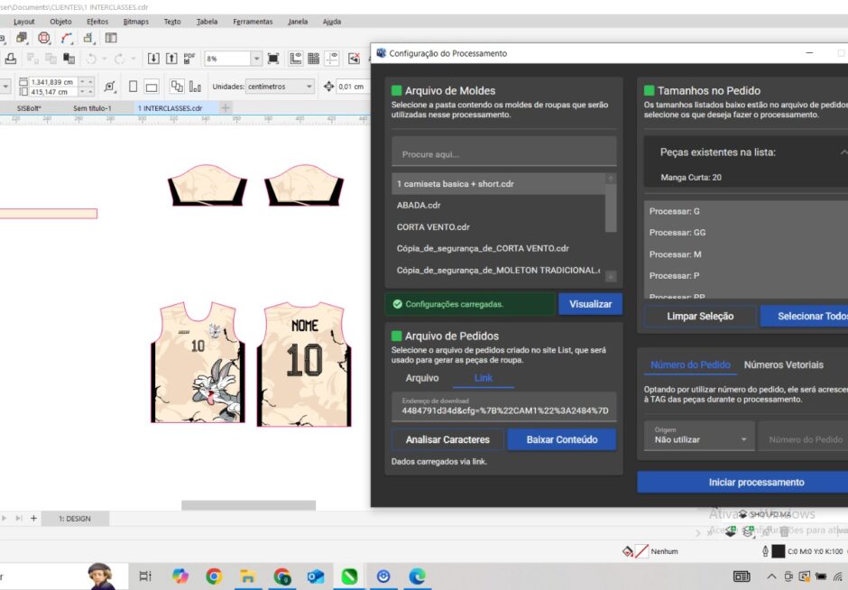Click the paste icon in the standard toolbar

click(x=69, y=59)
